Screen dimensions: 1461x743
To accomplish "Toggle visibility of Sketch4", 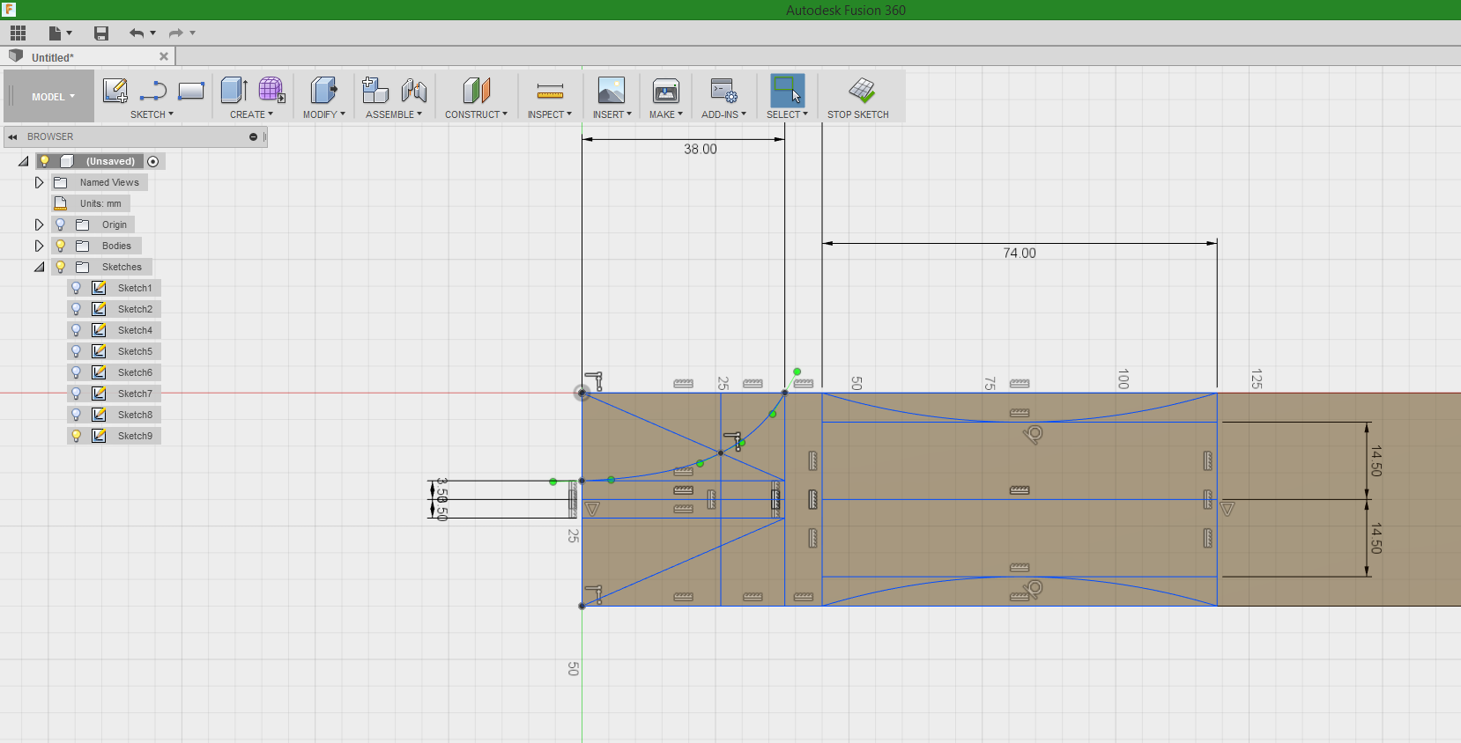I will [x=76, y=330].
